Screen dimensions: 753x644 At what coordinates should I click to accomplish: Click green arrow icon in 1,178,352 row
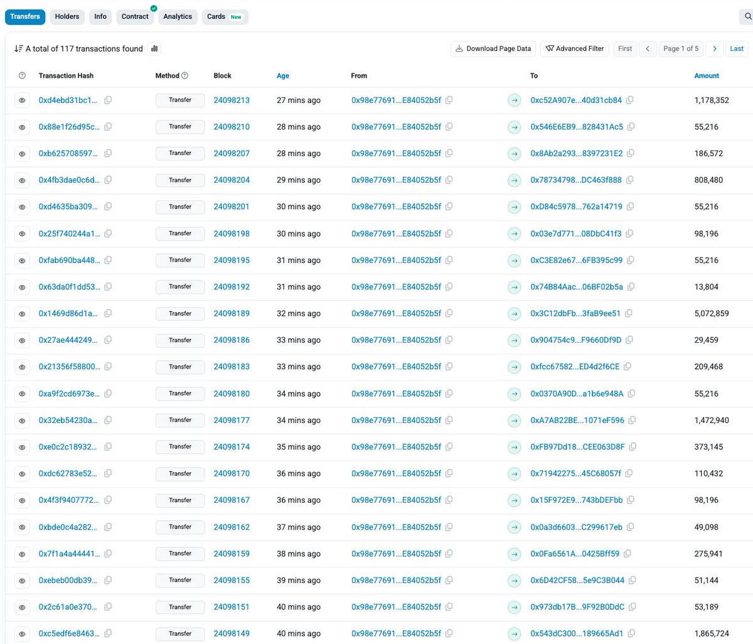[x=515, y=100]
